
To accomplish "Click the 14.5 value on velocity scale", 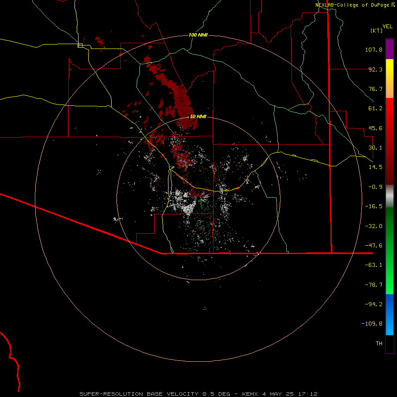I will tap(375, 167).
